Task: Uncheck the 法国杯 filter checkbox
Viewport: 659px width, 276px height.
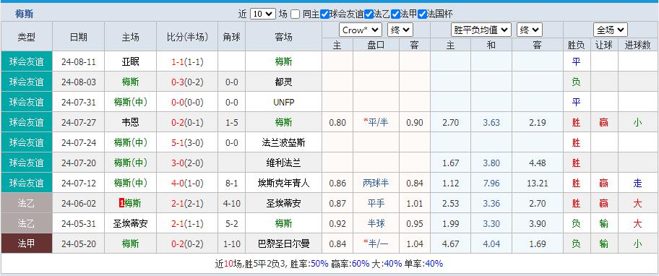Action: coord(423,14)
